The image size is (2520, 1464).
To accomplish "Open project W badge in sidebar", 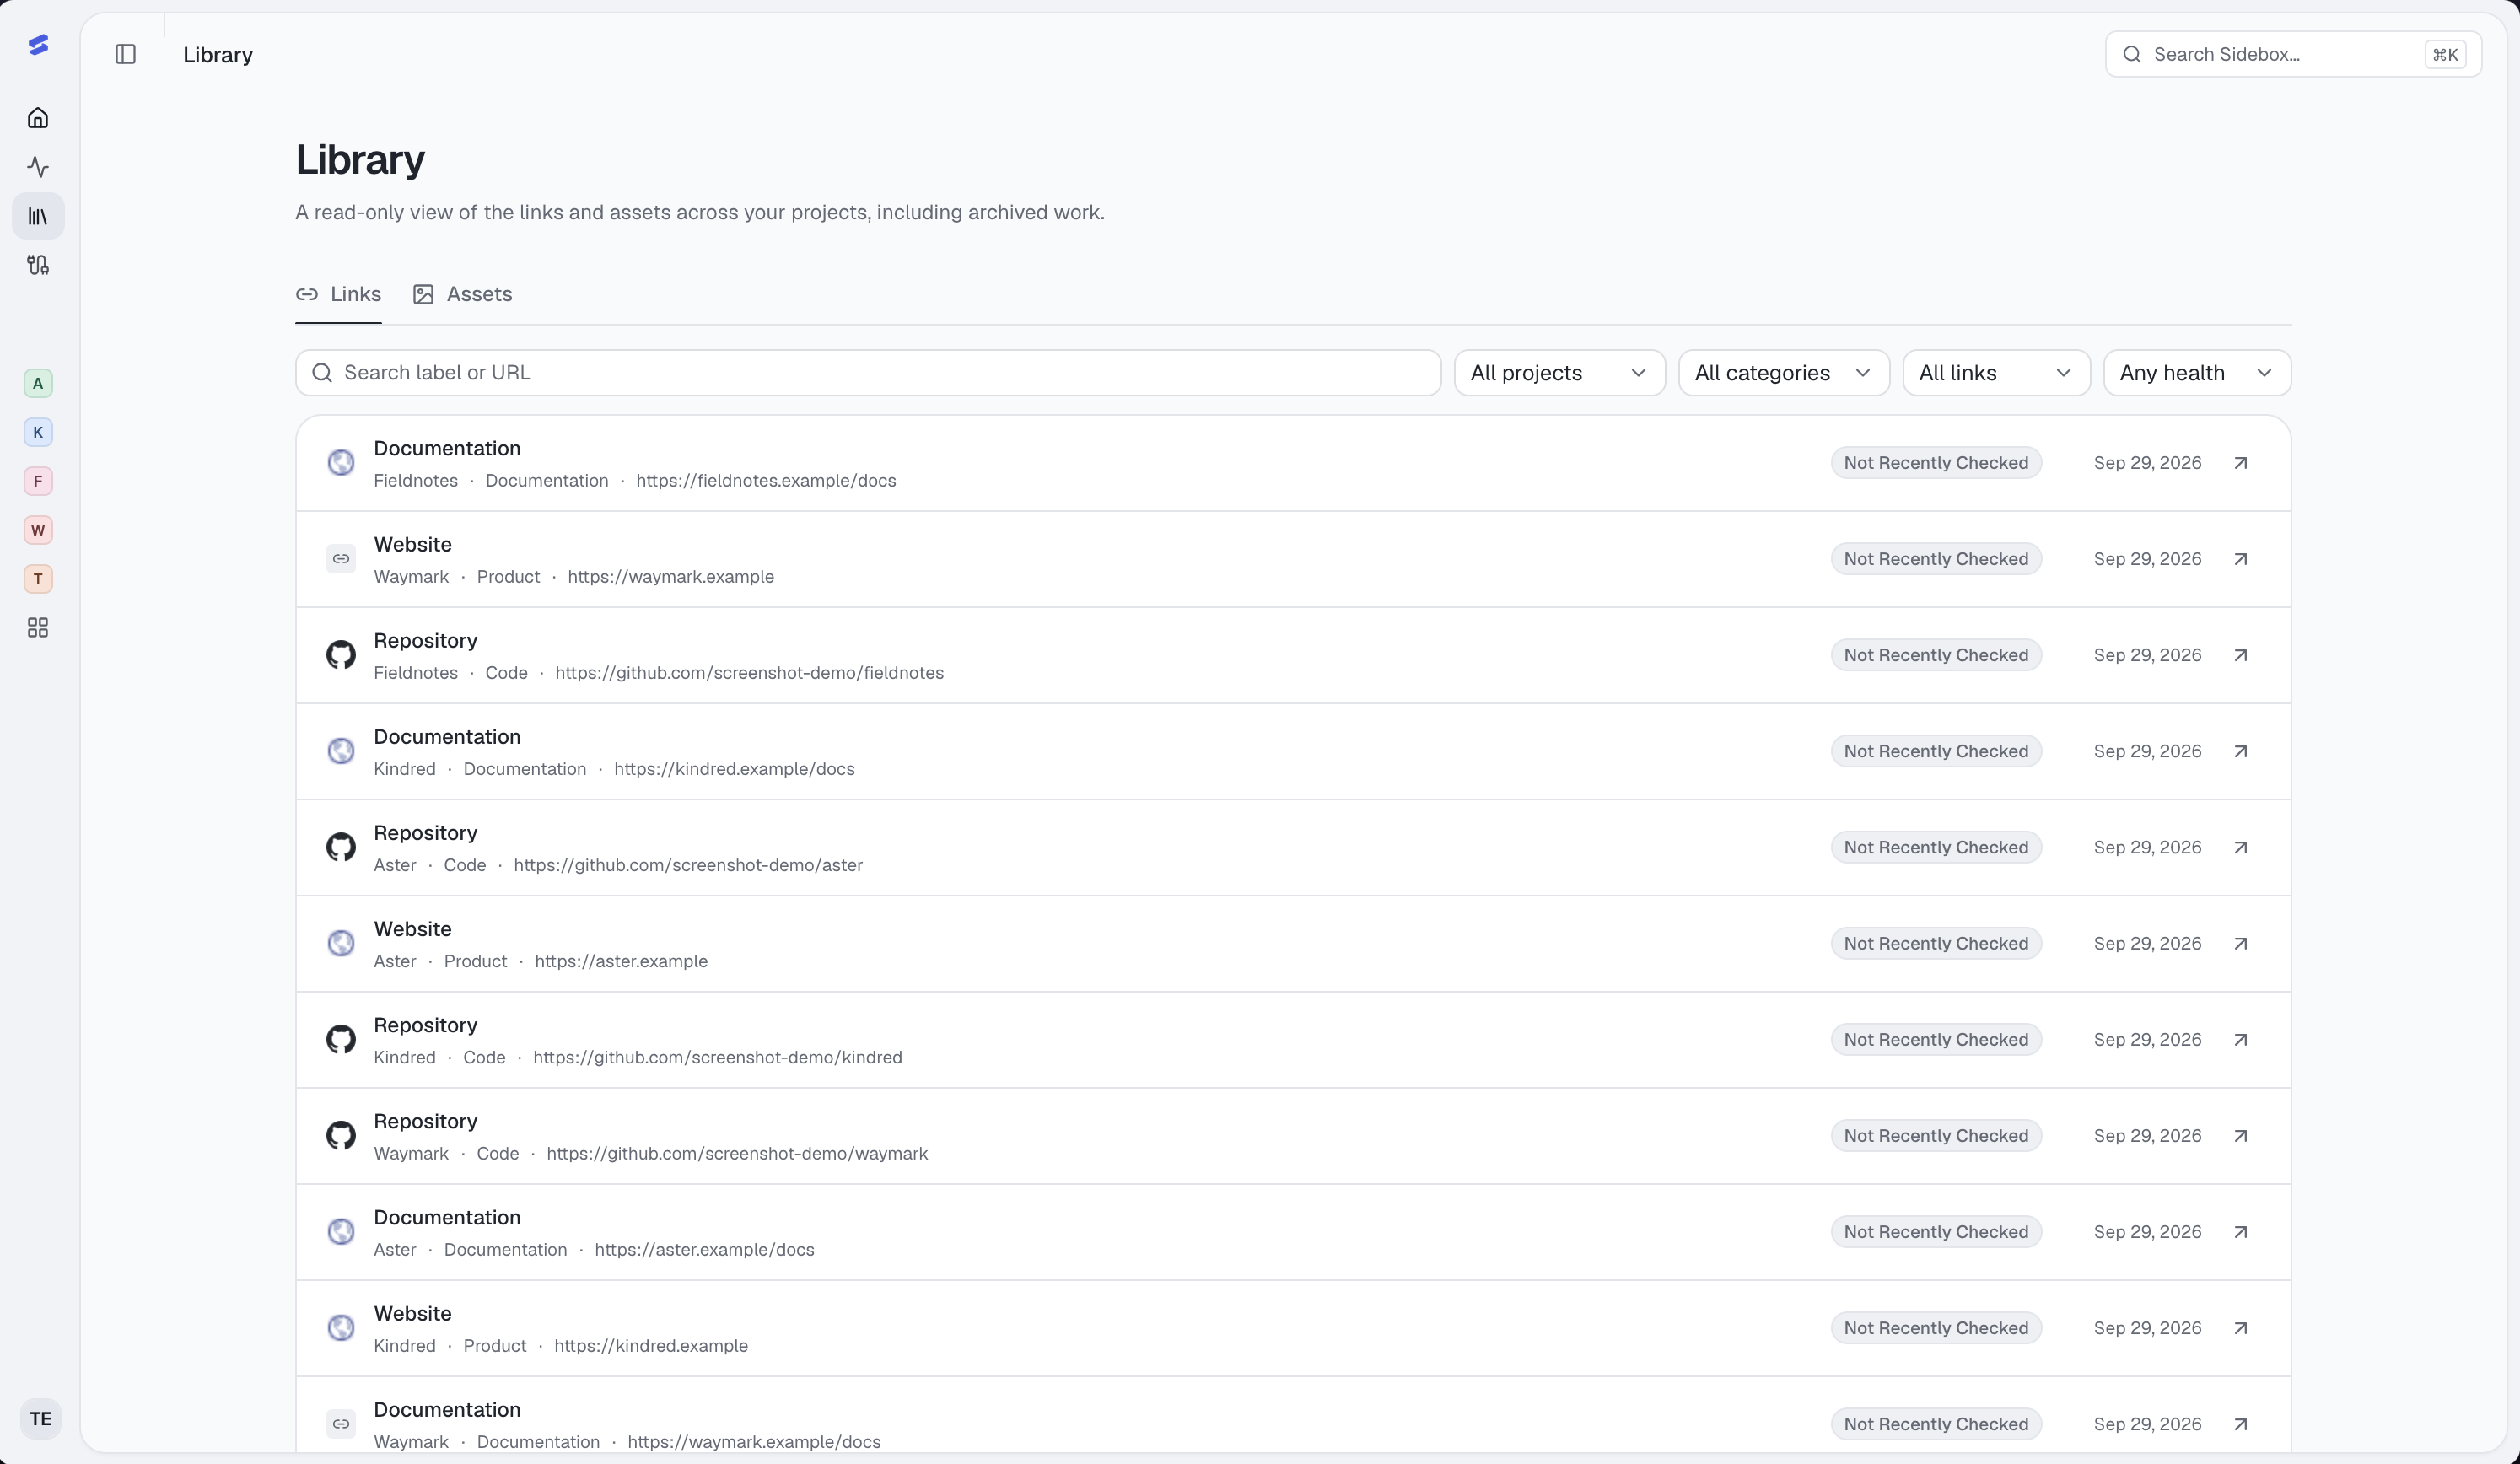I will (x=38, y=530).
